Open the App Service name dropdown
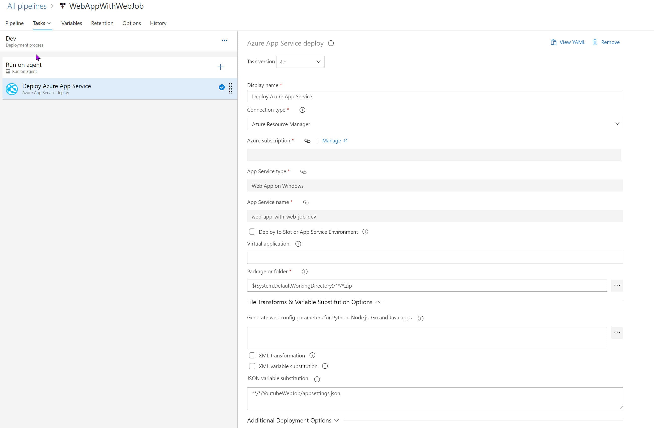Screen dimensions: 654x428 tap(435, 217)
